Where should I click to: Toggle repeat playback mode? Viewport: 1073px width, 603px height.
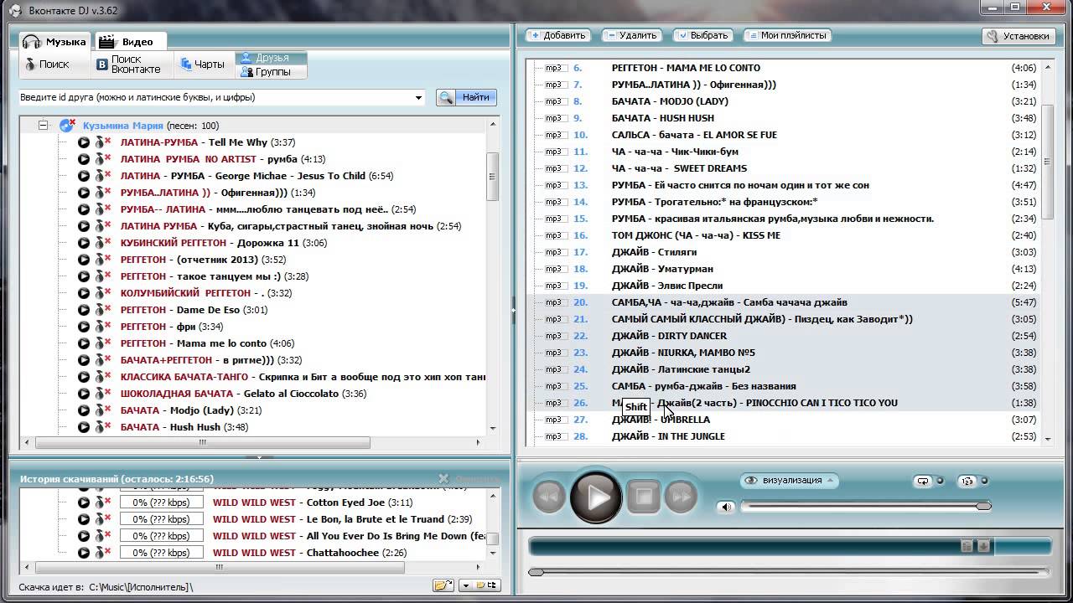[x=923, y=481]
